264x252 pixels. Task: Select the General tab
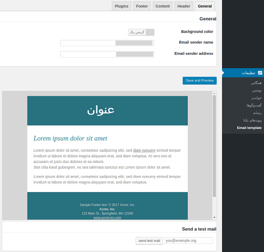click(205, 6)
